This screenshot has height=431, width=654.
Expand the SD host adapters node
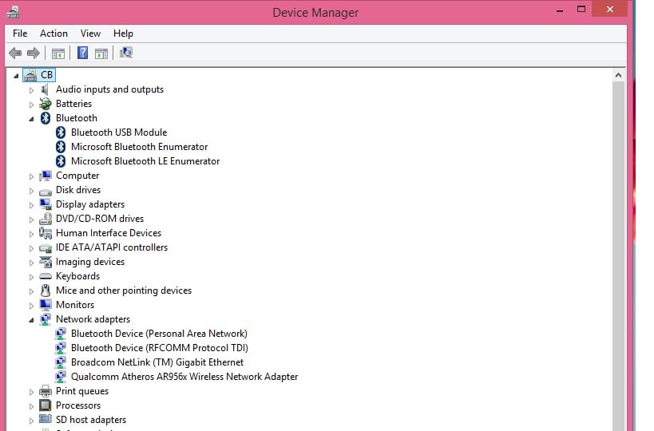coord(31,421)
